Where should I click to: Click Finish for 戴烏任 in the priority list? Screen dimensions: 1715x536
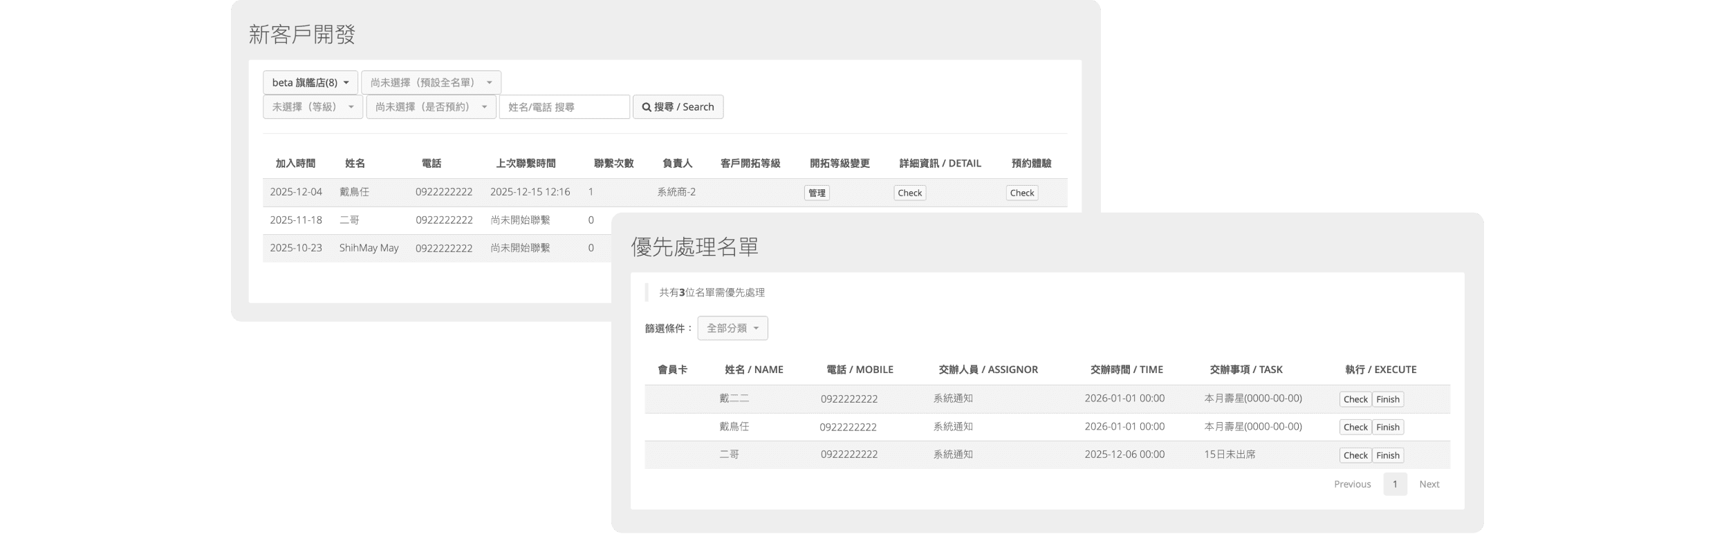pos(1388,427)
